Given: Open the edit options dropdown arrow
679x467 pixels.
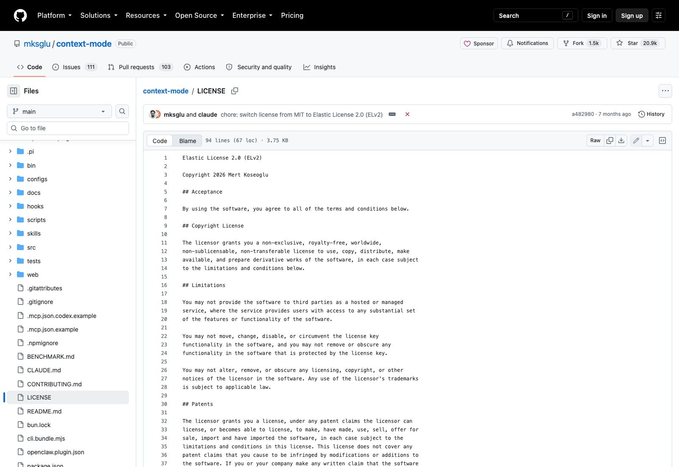Looking at the screenshot, I should [x=648, y=141].
